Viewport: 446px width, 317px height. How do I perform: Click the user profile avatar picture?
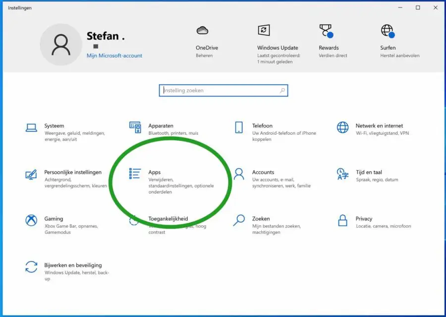[x=61, y=45]
